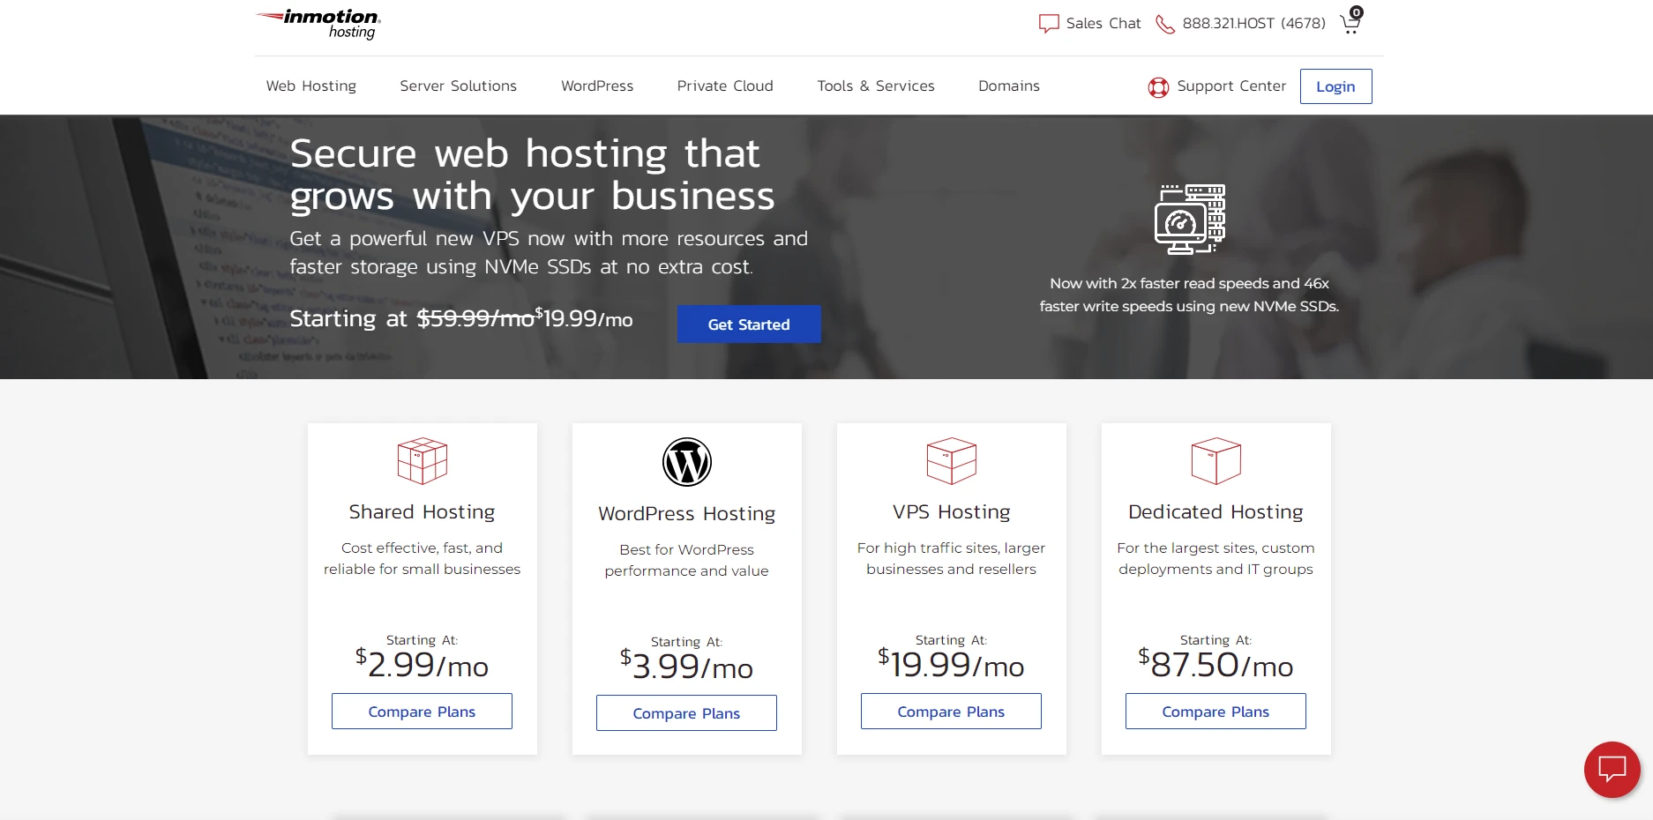1653x820 pixels.
Task: Open the Domains menu item
Action: click(x=1008, y=86)
